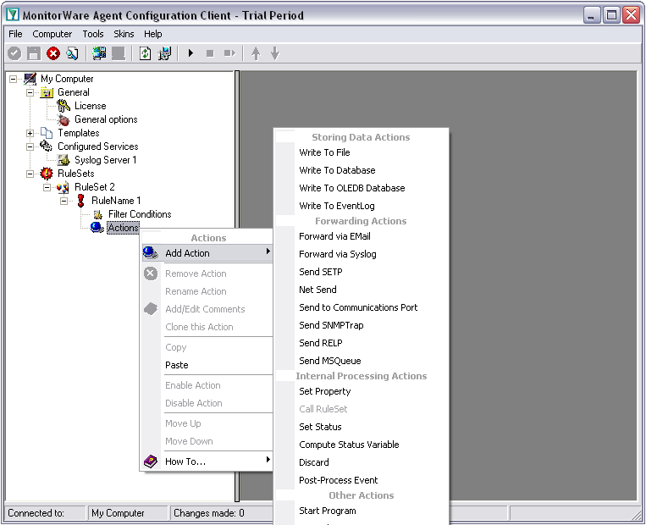Click the My Computer tree icon
The image size is (646, 525).
pyautogui.click(x=30, y=78)
